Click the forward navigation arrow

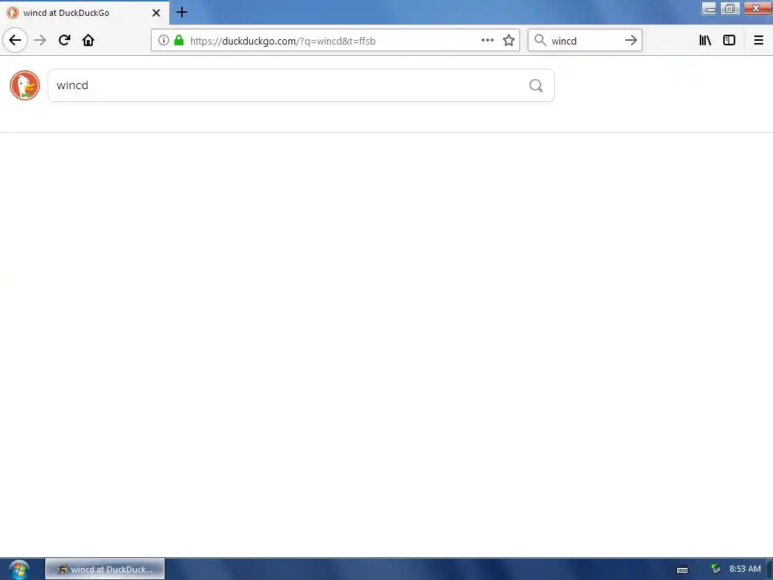41,40
